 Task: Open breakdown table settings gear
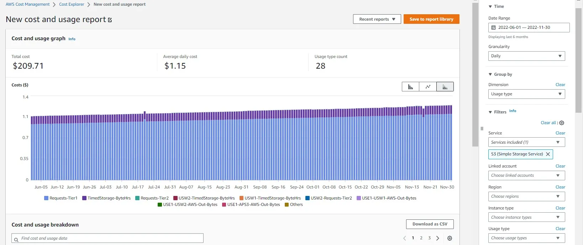pos(450,238)
